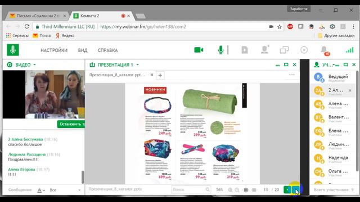The image size is (360, 202).
Task: Click the fit-to-page view icon
Action: pyautogui.click(x=246, y=190)
